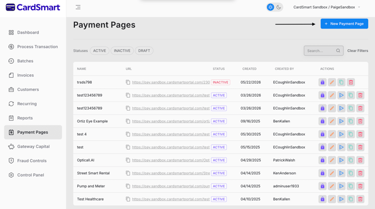Switch to dark mode moon toggle

[x=279, y=7]
